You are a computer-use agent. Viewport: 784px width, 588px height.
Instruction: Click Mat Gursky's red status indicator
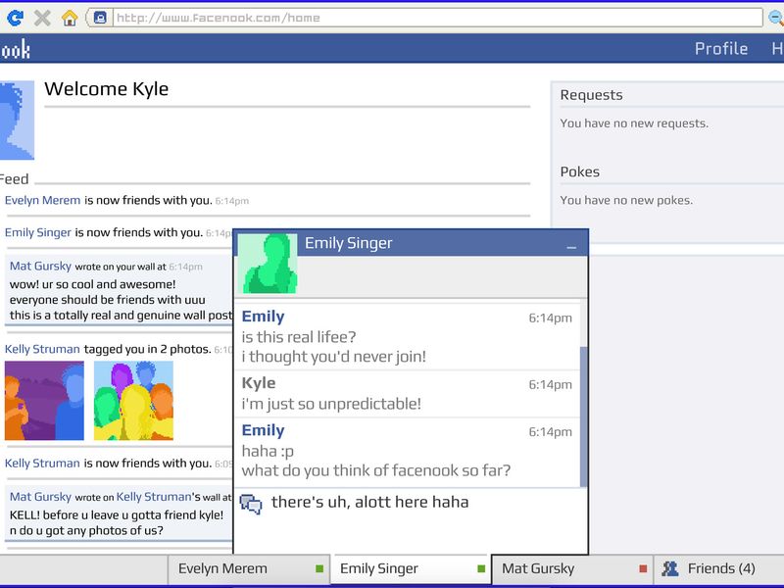tap(643, 568)
